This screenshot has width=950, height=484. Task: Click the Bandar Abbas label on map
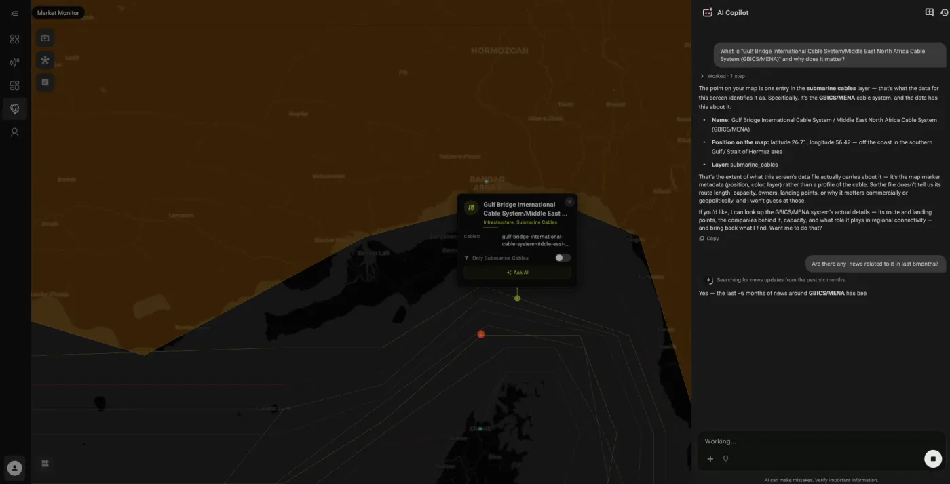tap(487, 183)
